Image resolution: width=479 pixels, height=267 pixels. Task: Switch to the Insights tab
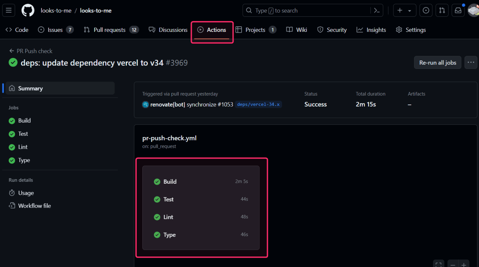(x=371, y=30)
